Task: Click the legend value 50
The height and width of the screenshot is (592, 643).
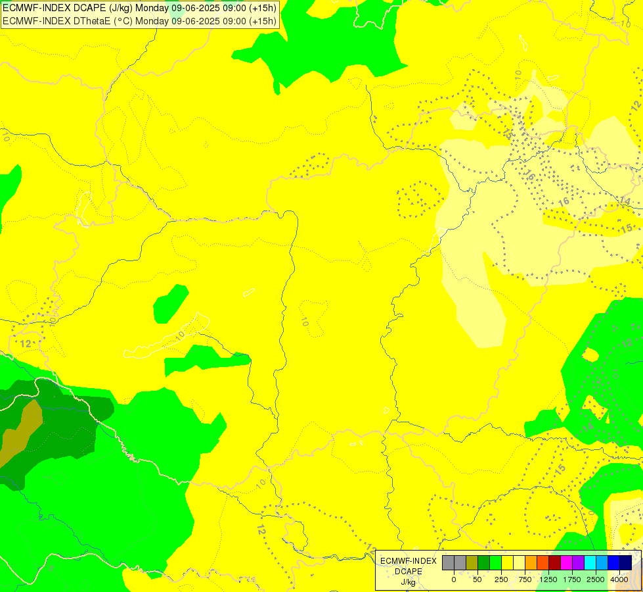Action: (477, 580)
